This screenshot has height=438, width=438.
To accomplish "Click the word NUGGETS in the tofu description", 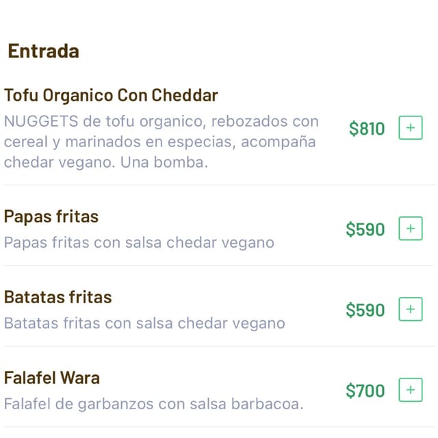I will [x=41, y=121].
